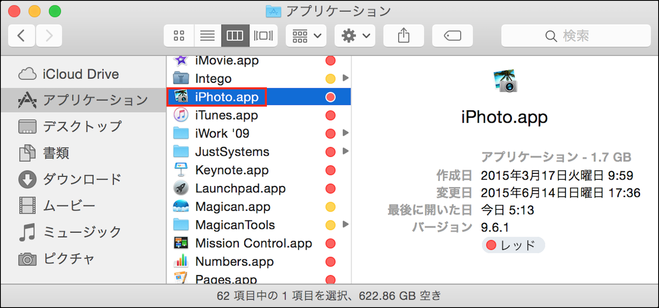Viewport: 659px width, 308px height.
Task: Click the Share toolbar button
Action: tap(404, 36)
